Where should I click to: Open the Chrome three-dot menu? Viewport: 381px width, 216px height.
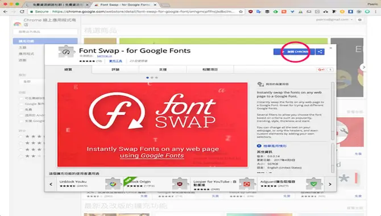click(376, 11)
